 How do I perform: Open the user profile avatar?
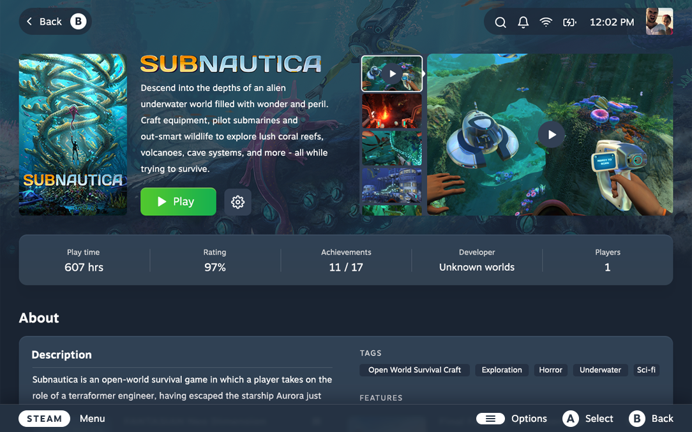(659, 21)
